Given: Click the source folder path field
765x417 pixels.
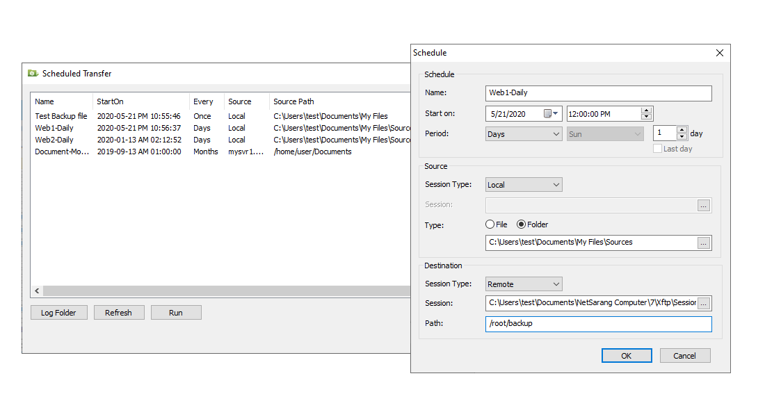Looking at the screenshot, I should (591, 243).
